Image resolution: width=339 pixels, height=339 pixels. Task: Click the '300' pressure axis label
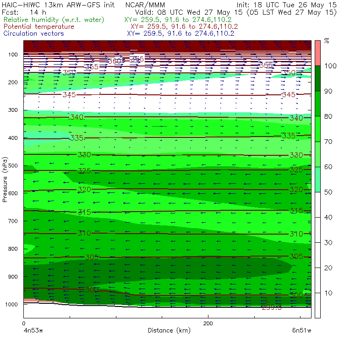coord(13,110)
